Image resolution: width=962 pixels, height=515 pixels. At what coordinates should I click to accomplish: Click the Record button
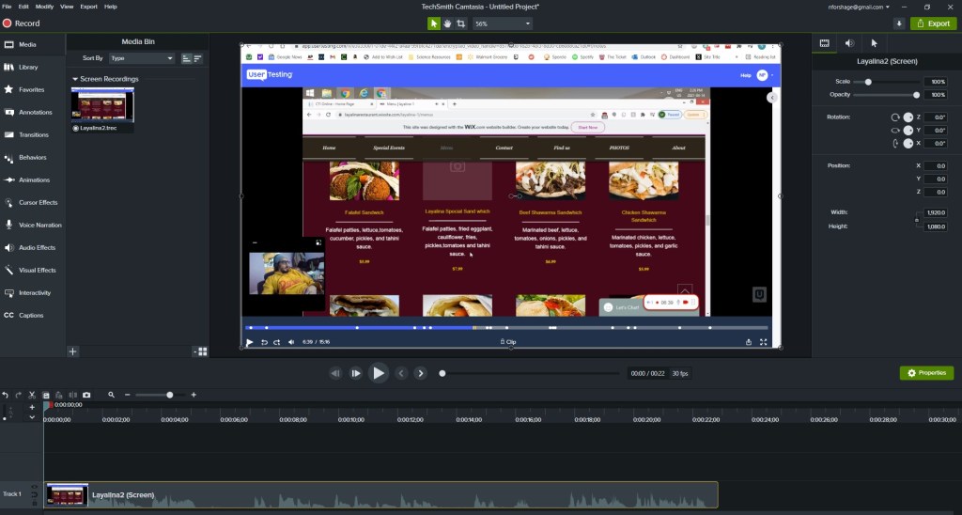[21, 23]
